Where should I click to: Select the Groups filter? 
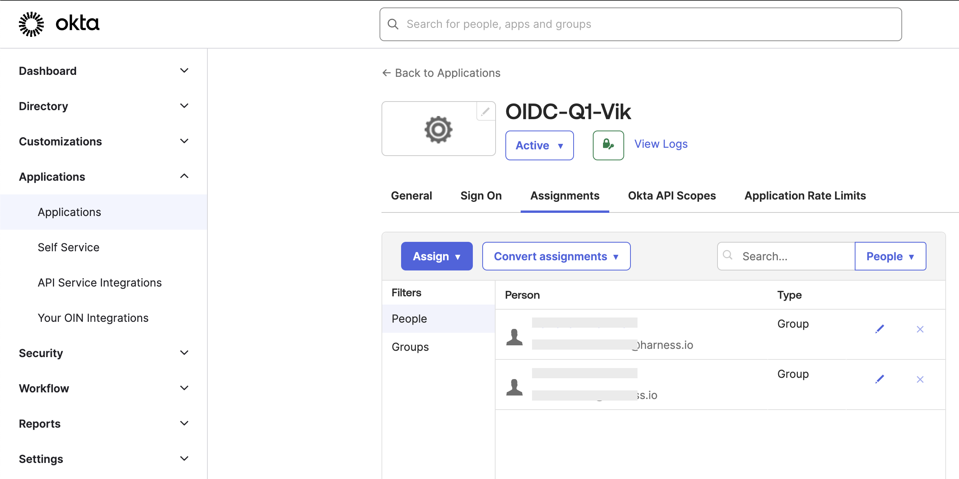tap(410, 347)
